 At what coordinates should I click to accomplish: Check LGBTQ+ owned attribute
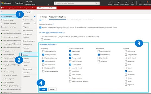click(70, 61)
